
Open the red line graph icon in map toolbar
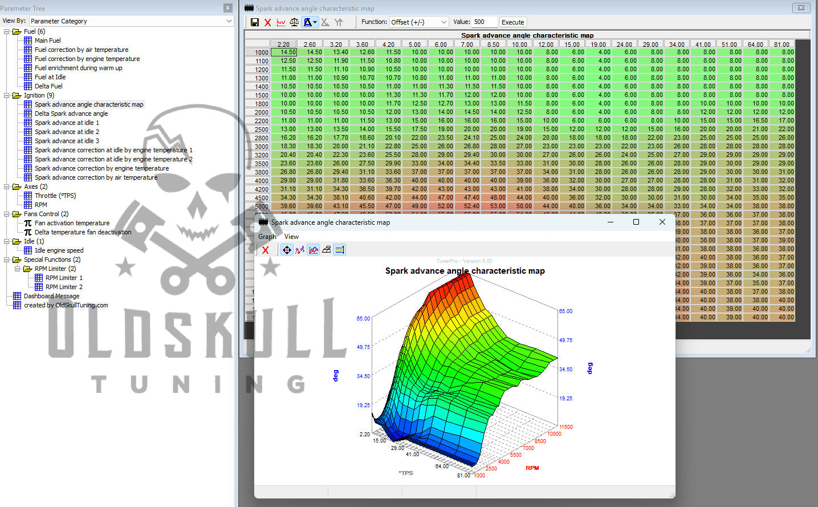pos(281,22)
